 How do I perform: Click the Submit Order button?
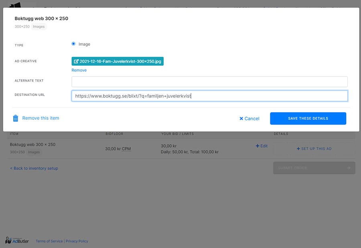click(314, 168)
